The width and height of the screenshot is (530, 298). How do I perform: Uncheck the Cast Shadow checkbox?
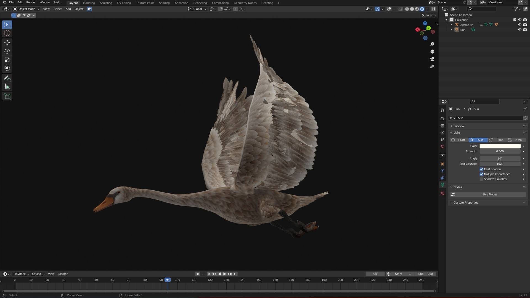click(481, 169)
